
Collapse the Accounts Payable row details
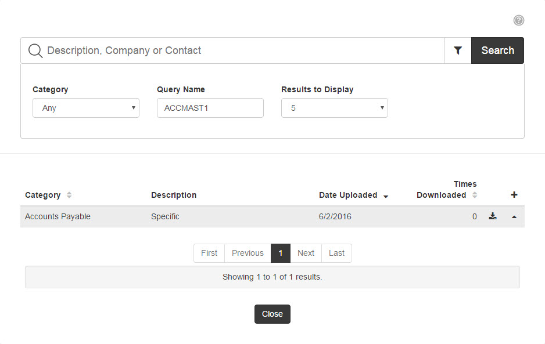point(514,217)
